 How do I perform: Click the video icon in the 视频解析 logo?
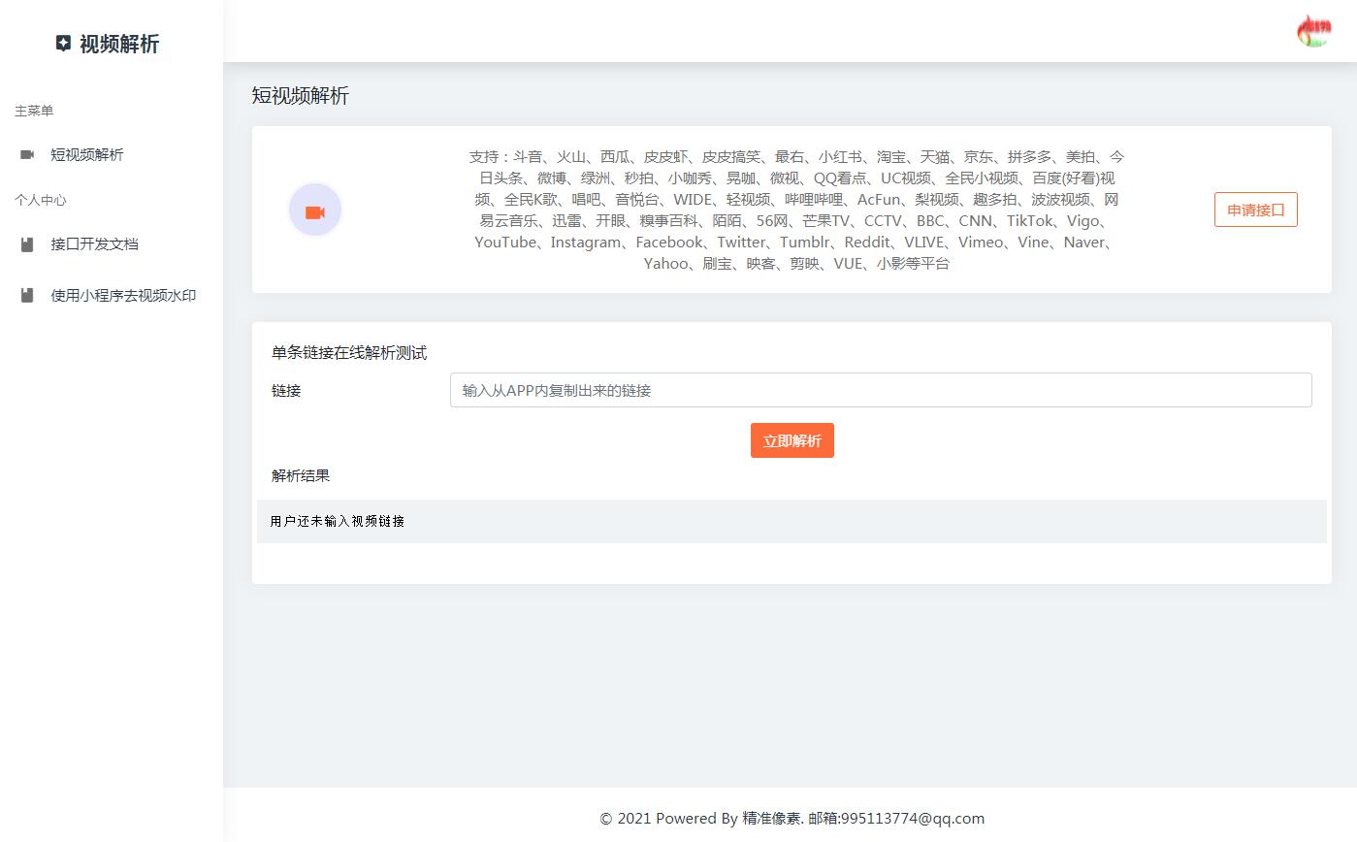(x=63, y=43)
